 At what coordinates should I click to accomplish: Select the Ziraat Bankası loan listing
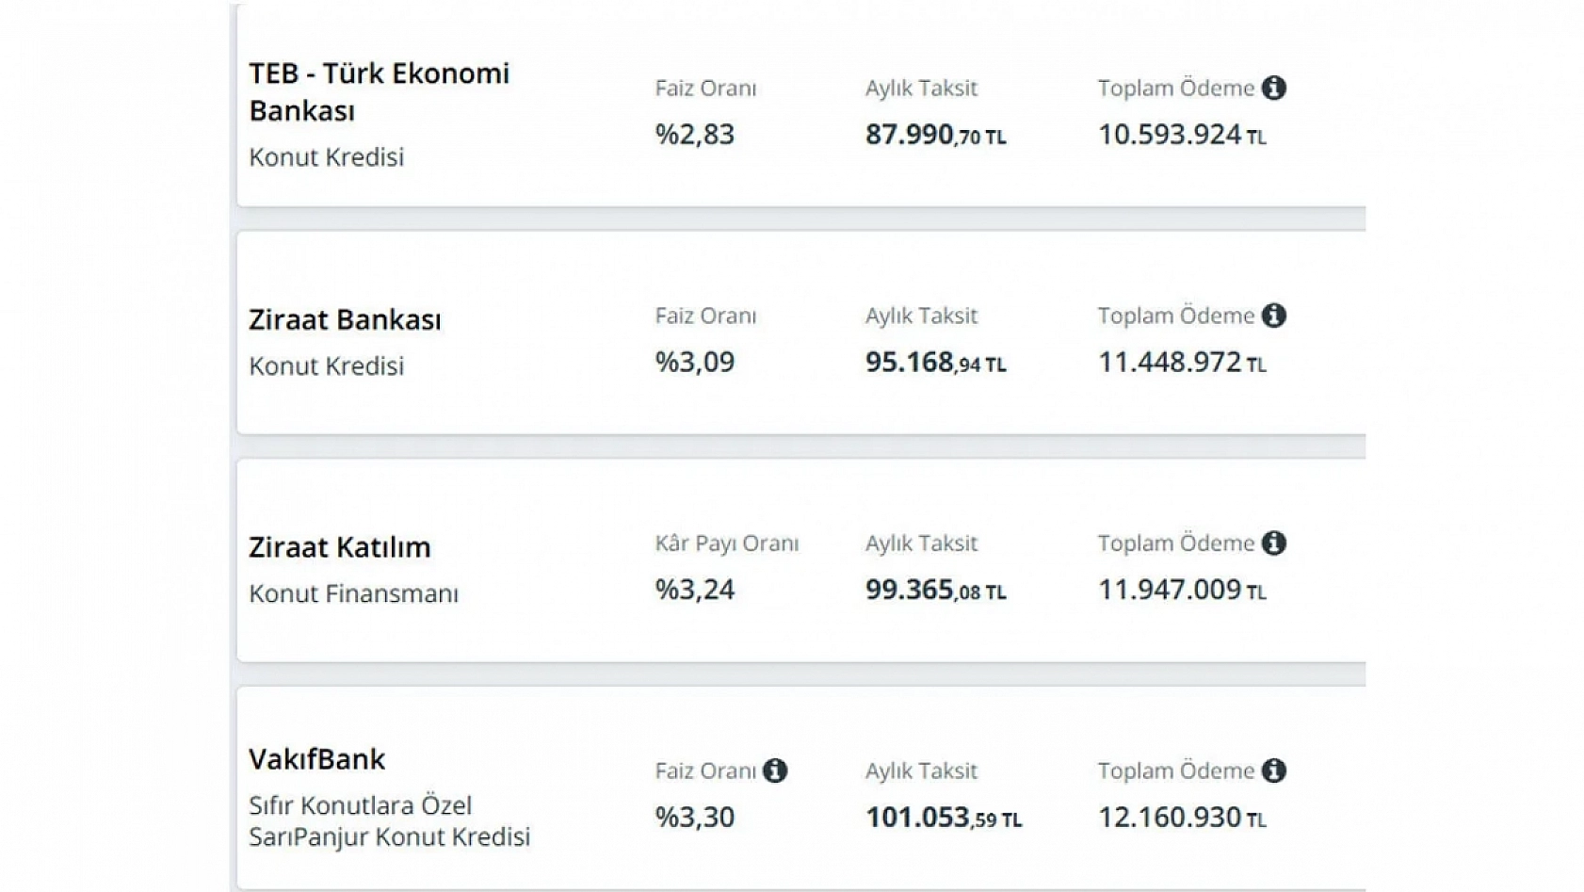click(x=345, y=319)
